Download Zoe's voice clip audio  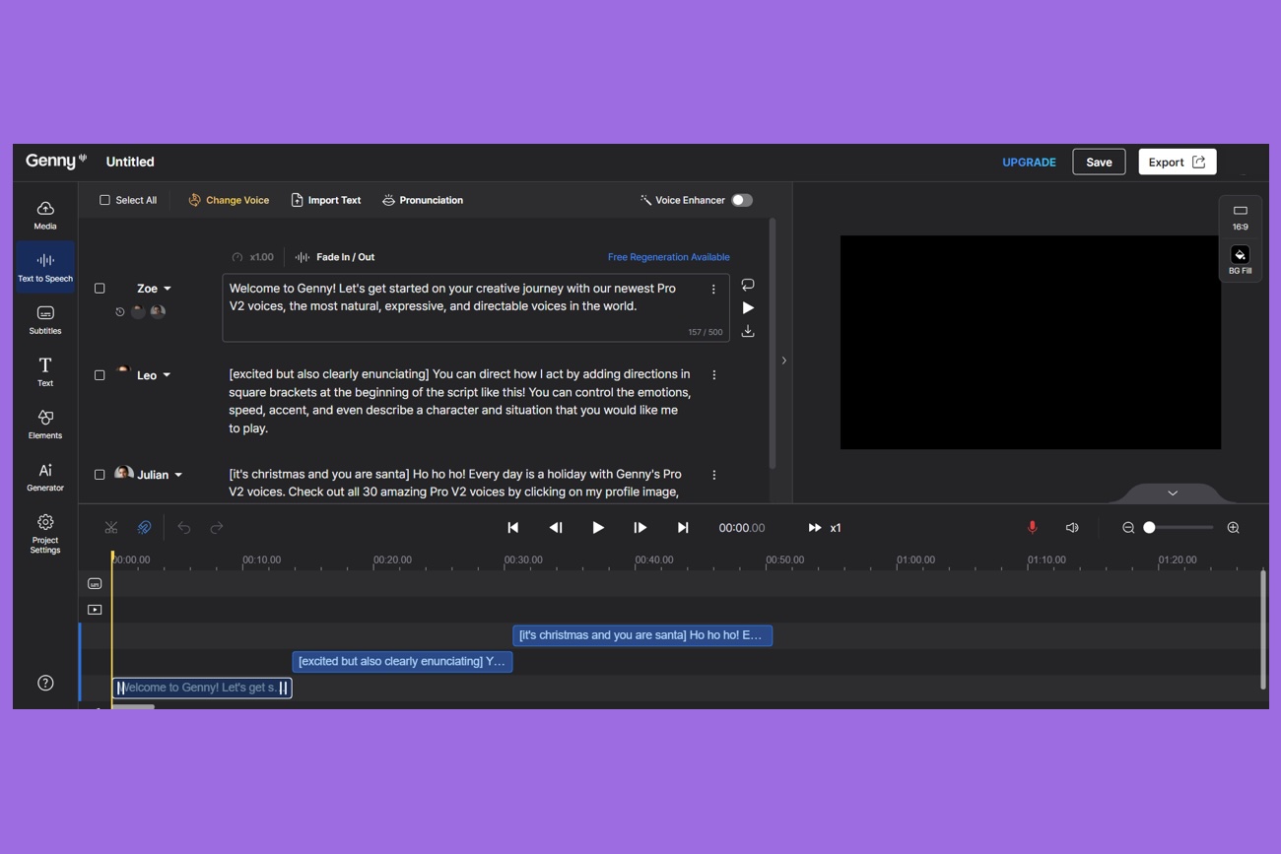tap(748, 332)
